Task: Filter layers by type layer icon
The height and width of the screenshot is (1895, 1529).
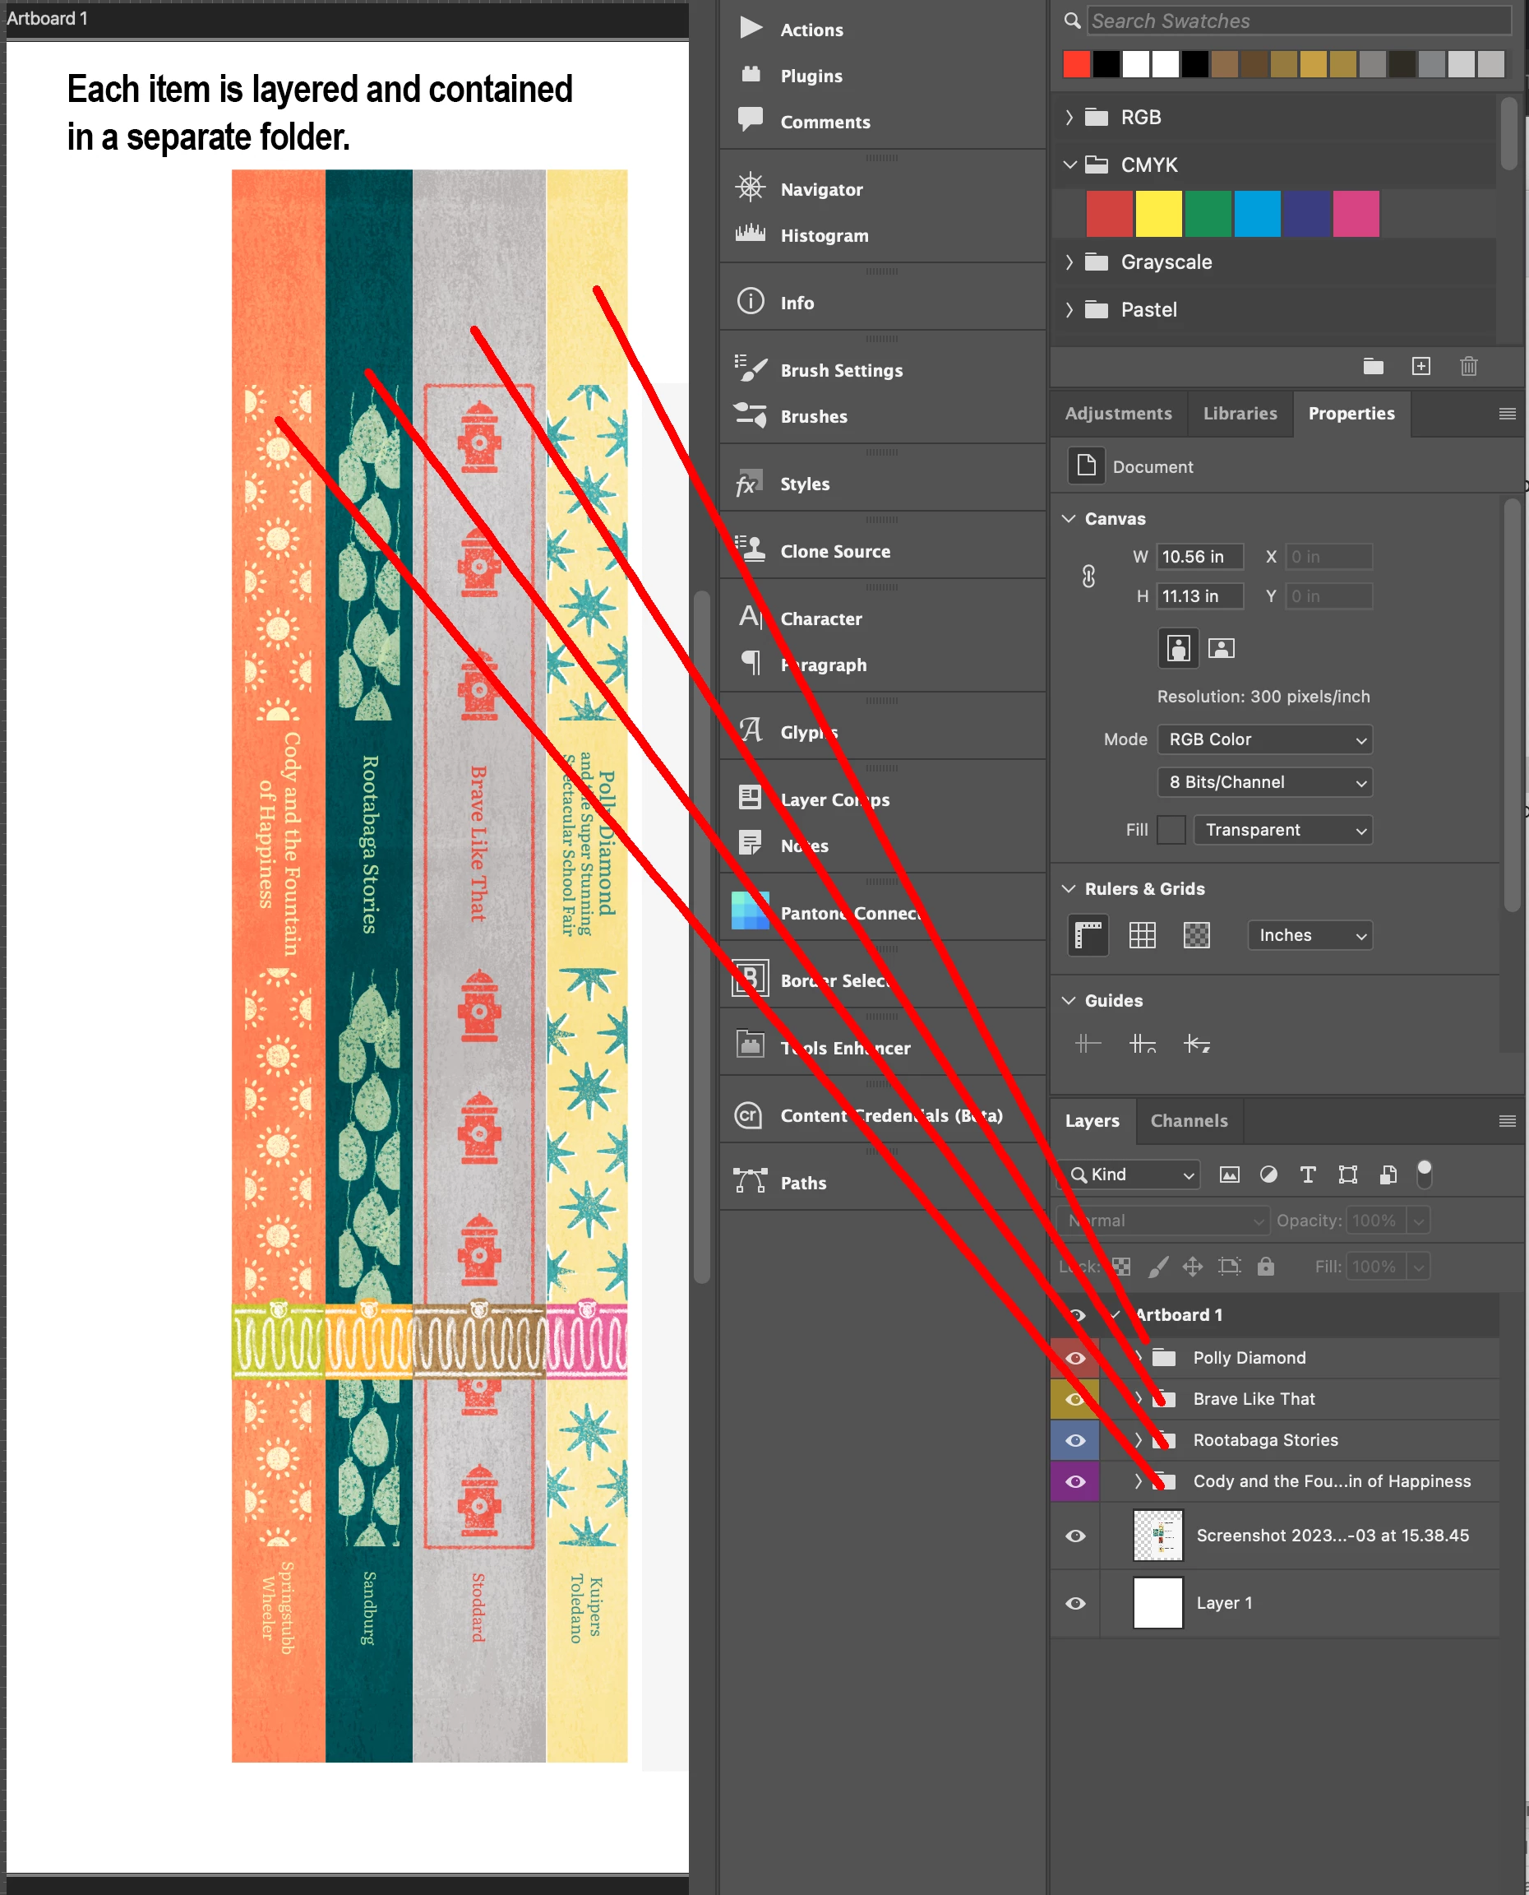Action: 1308,1175
